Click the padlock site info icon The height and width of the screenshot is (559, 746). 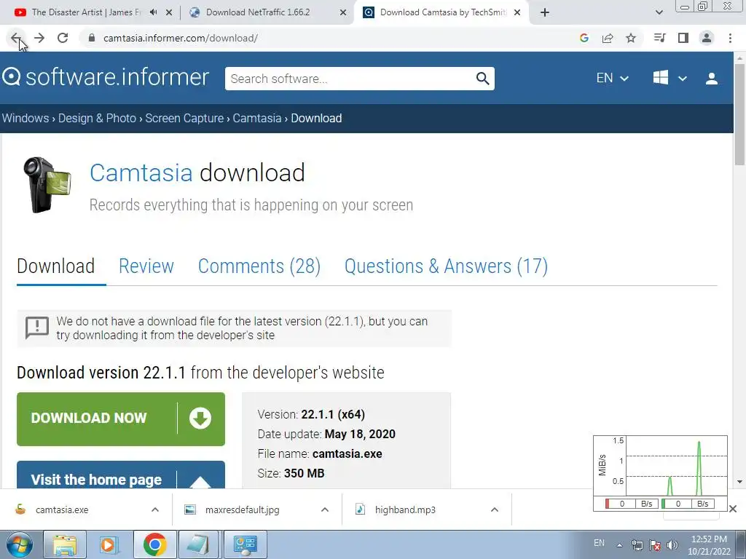(x=92, y=38)
